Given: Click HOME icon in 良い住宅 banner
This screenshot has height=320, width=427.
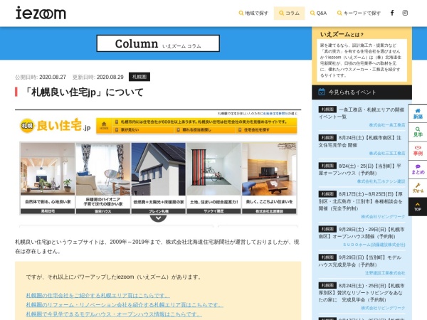Looking at the screenshot, I should 104,125.
